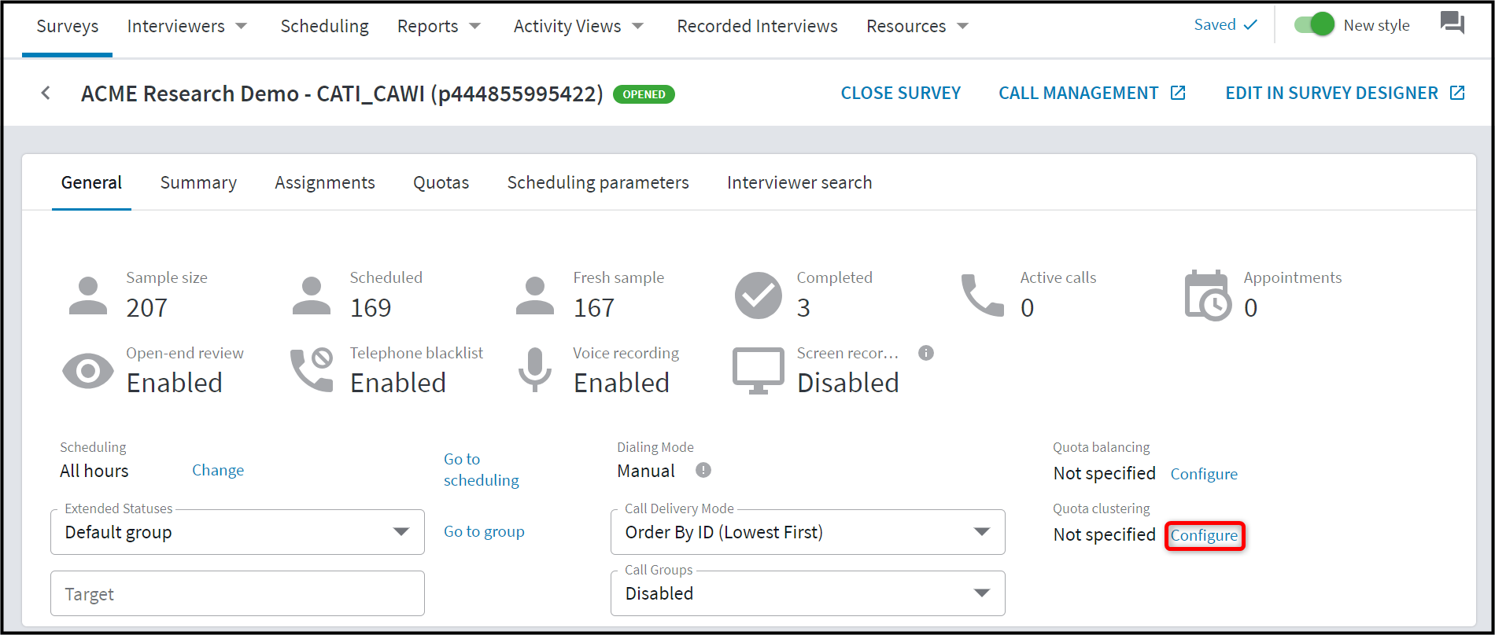Open the Surveys top menu
The height and width of the screenshot is (635, 1495).
pos(68,26)
